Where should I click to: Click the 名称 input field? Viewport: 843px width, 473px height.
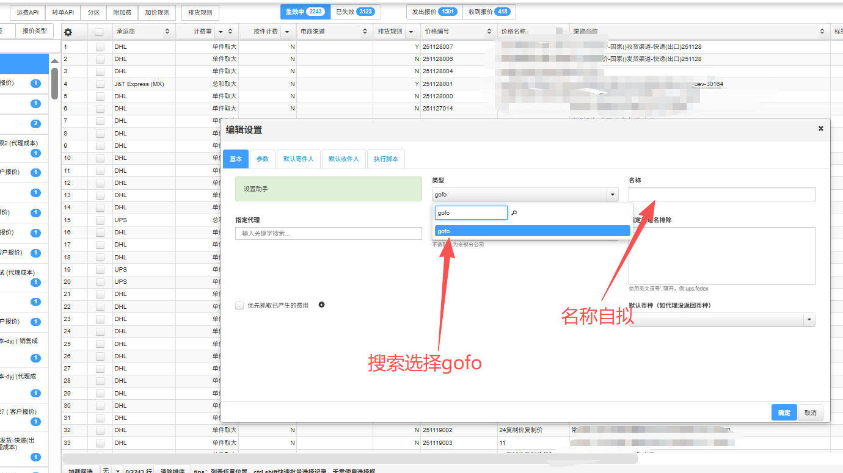pyautogui.click(x=721, y=194)
